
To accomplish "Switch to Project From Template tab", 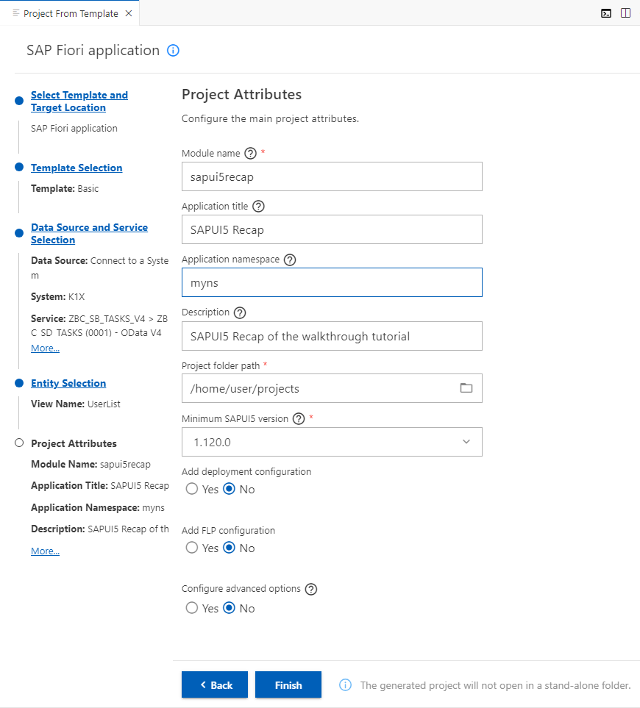I will tap(71, 13).
